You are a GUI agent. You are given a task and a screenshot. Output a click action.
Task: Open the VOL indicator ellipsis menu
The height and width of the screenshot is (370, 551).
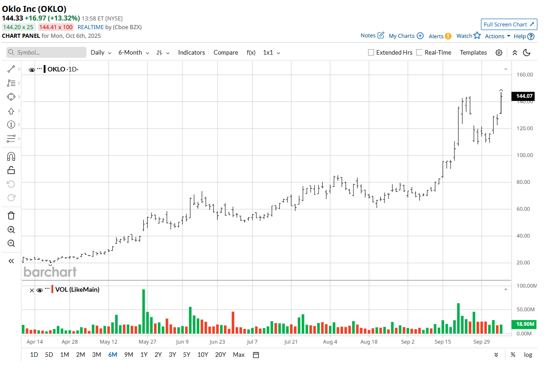click(47, 289)
